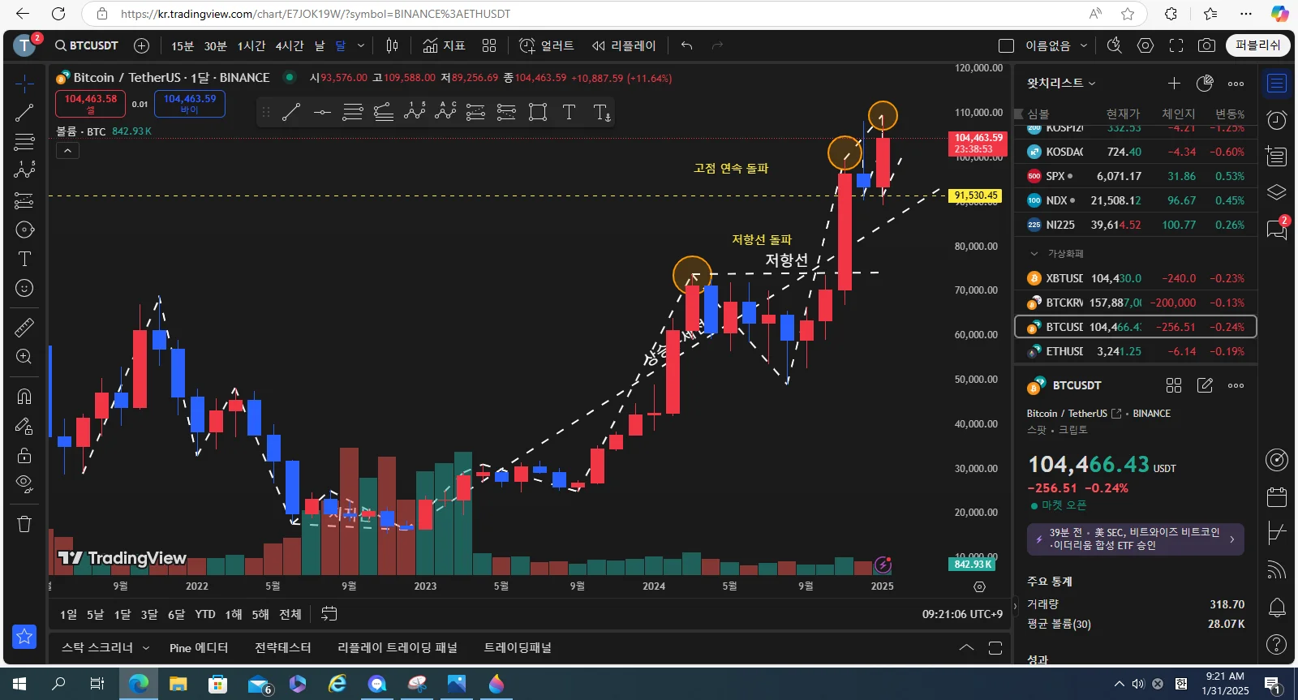Add a compare symbol with the plus icon

(x=141, y=45)
